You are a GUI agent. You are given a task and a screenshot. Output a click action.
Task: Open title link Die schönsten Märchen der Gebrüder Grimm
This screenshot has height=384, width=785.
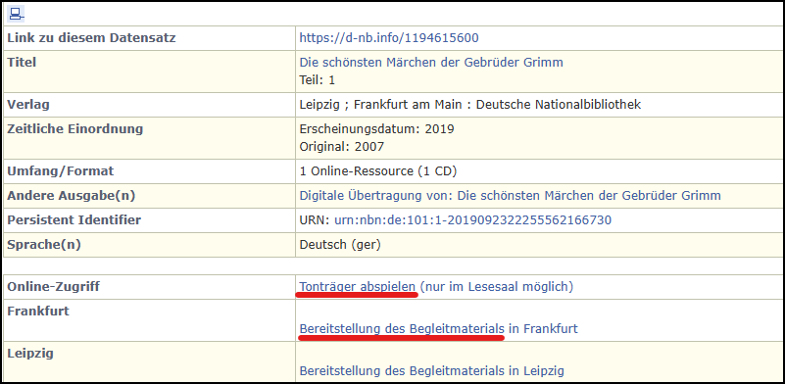tap(431, 62)
